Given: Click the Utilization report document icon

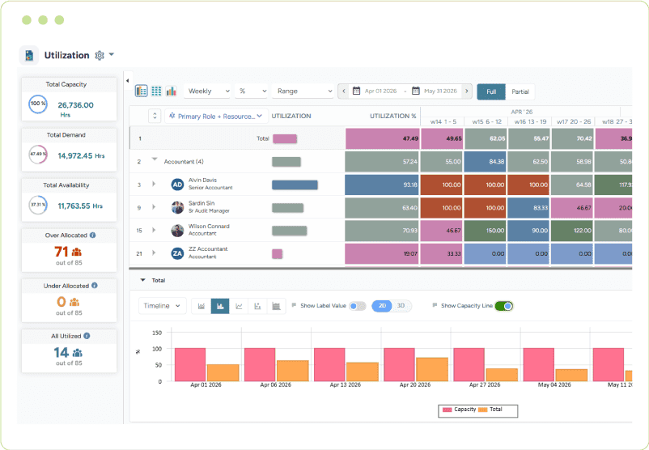Looking at the screenshot, I should pos(29,56).
